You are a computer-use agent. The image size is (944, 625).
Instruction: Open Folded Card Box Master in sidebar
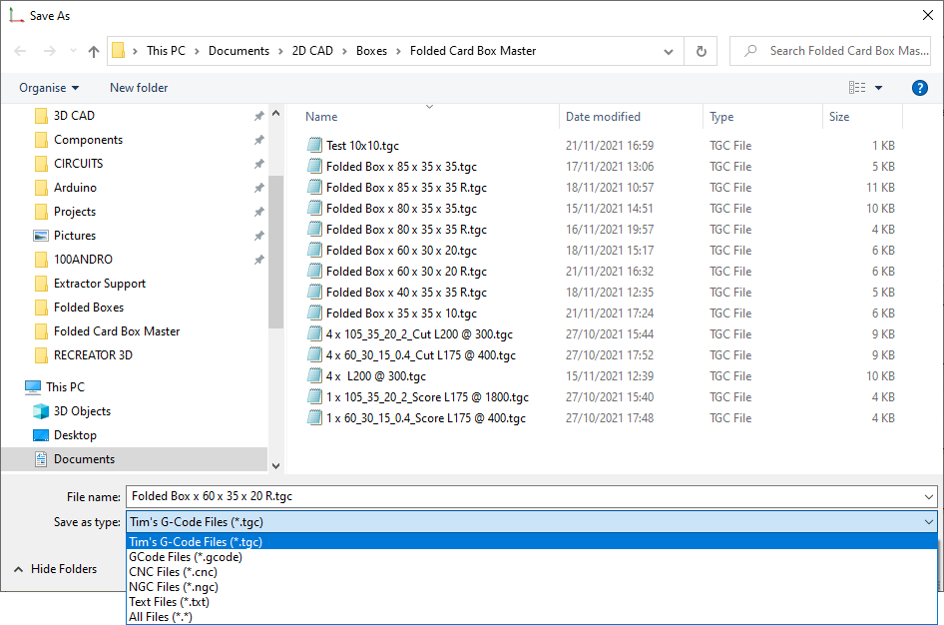117,331
